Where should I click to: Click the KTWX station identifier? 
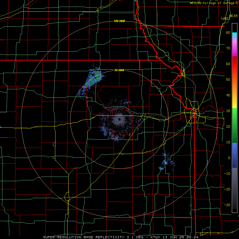coord(155,237)
